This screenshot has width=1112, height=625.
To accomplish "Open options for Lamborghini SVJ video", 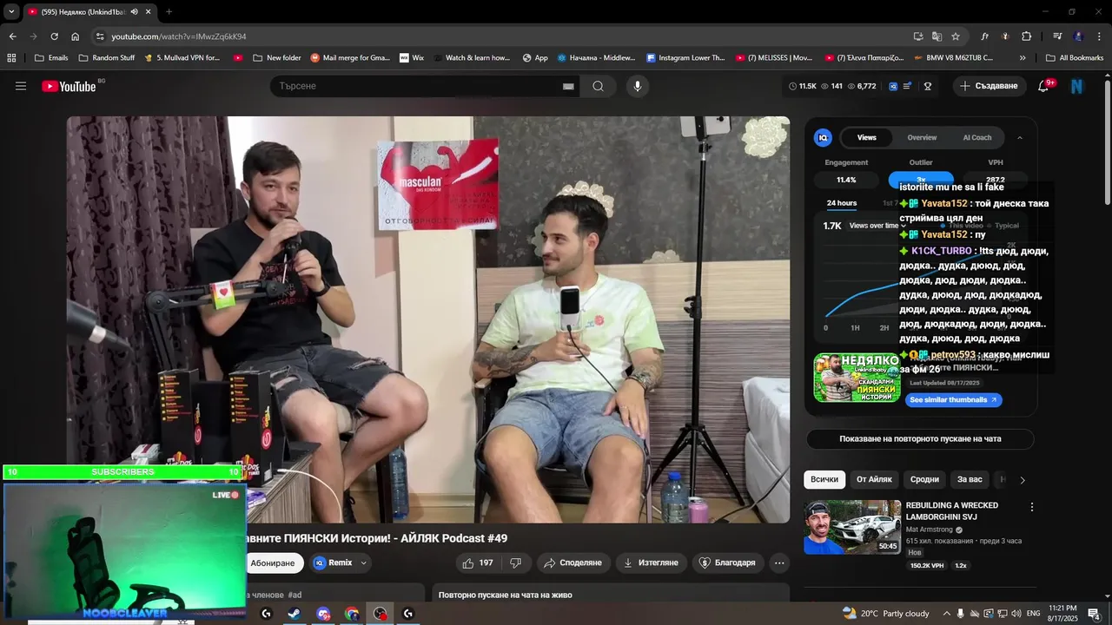I will point(1032,507).
